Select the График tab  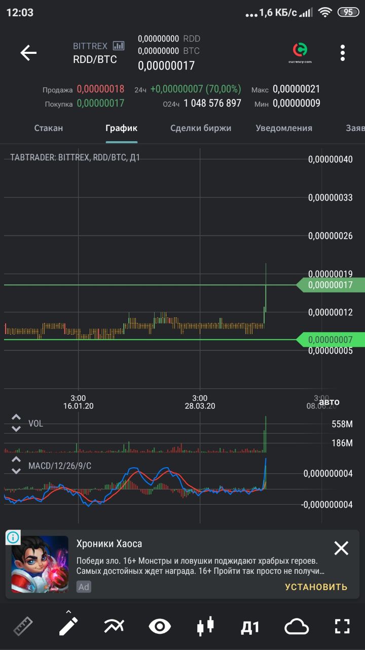pyautogui.click(x=122, y=128)
